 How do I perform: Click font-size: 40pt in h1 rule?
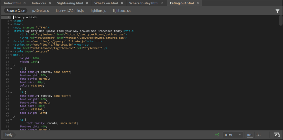pyautogui.click(x=33, y=82)
